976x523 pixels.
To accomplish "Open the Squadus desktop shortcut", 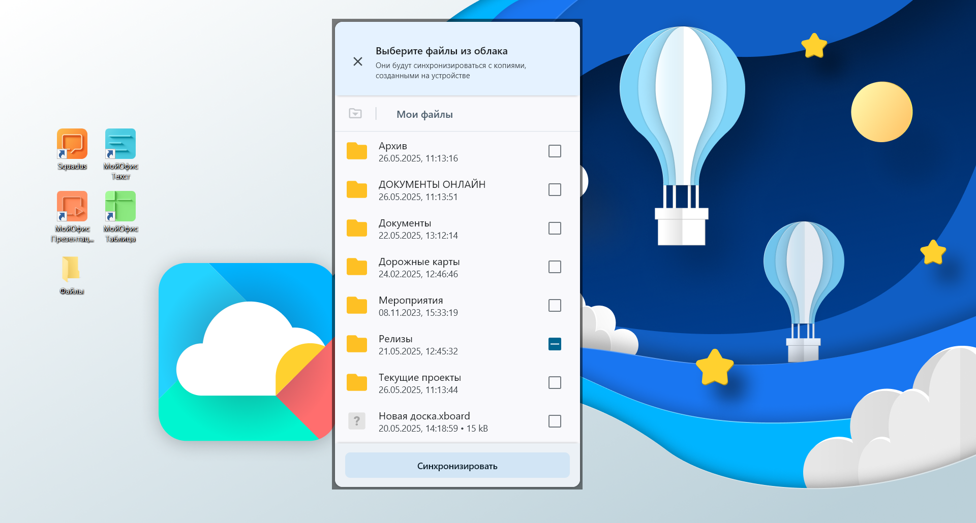I will click(72, 149).
